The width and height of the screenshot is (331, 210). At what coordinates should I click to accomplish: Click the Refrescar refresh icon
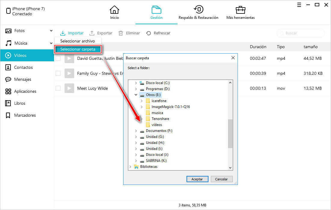tap(149, 33)
